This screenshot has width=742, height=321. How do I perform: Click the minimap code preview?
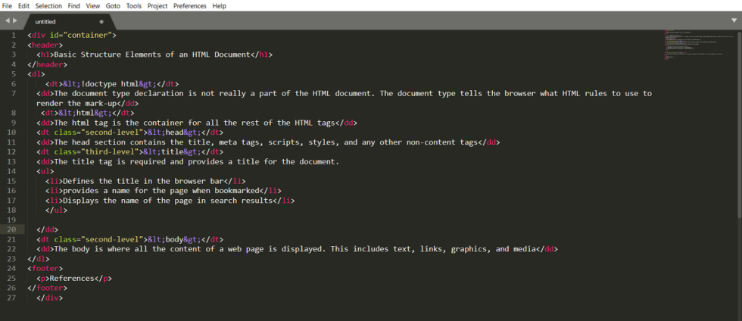tap(697, 44)
